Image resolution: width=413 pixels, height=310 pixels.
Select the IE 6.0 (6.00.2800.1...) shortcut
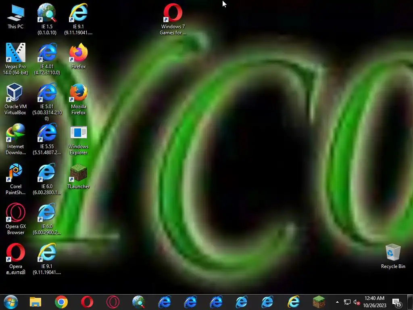point(47,179)
